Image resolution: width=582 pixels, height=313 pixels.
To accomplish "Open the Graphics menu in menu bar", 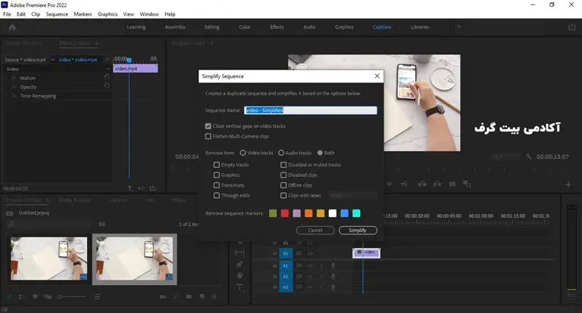I will pyautogui.click(x=108, y=14).
